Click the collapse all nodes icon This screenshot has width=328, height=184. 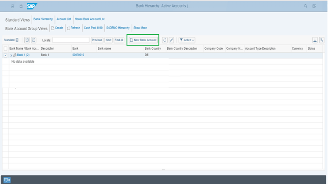[33, 40]
